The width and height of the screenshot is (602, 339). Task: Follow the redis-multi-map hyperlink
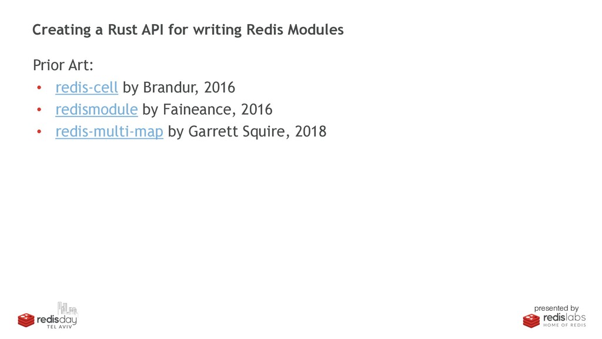(x=109, y=132)
